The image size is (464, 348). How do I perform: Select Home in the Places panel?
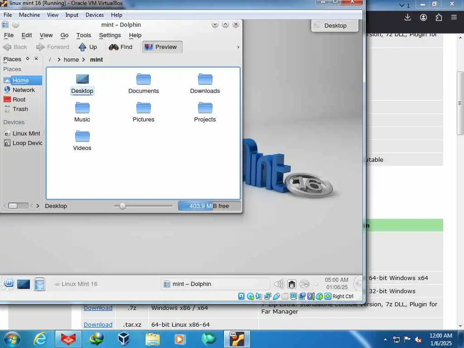pos(23,80)
